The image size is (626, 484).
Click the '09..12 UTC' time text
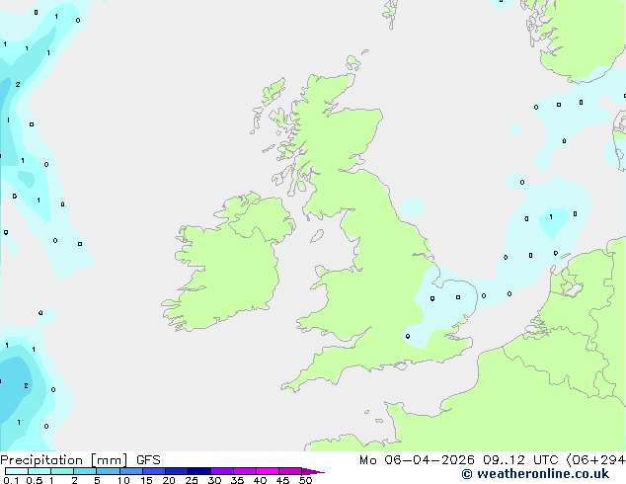coord(520,460)
